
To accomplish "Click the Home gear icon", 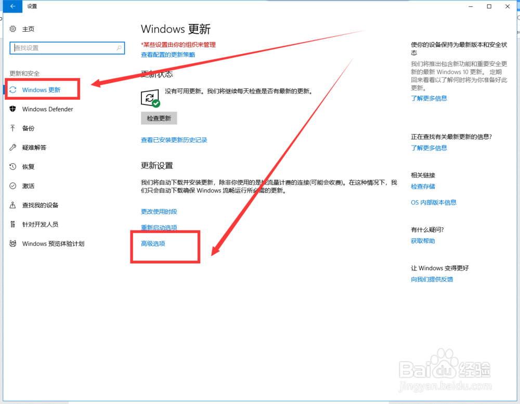I will pos(12,29).
